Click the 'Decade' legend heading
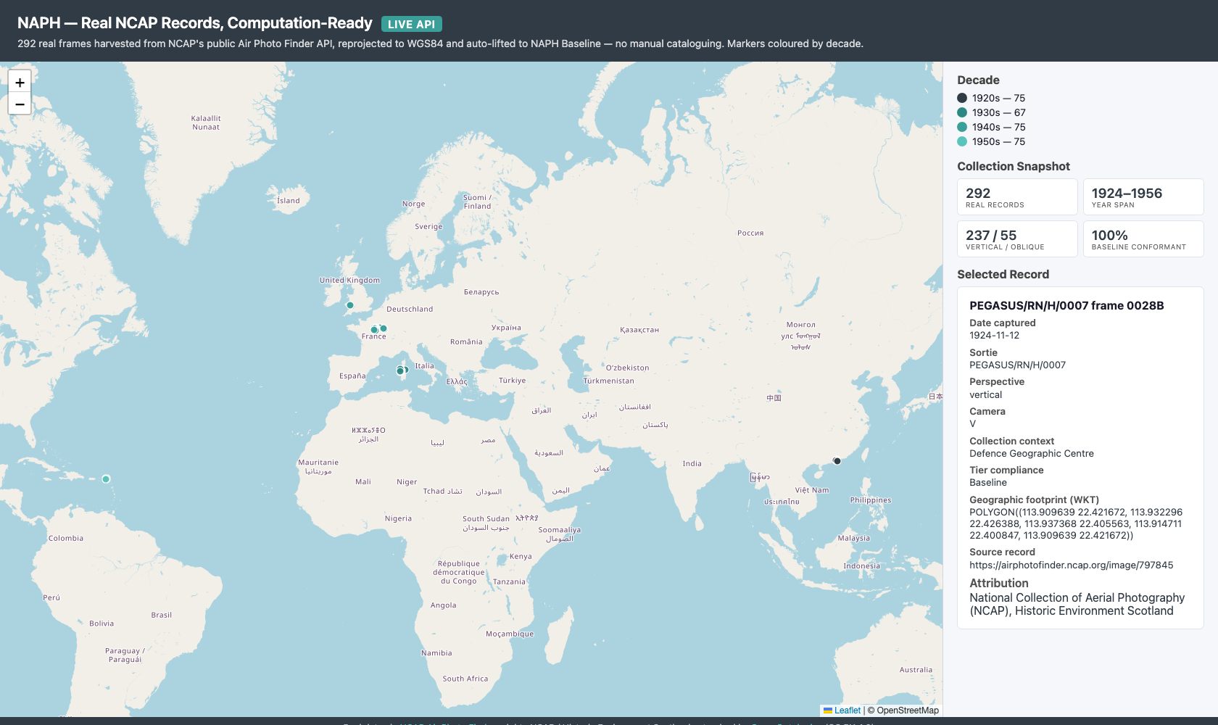The width and height of the screenshot is (1218, 725). pos(978,80)
